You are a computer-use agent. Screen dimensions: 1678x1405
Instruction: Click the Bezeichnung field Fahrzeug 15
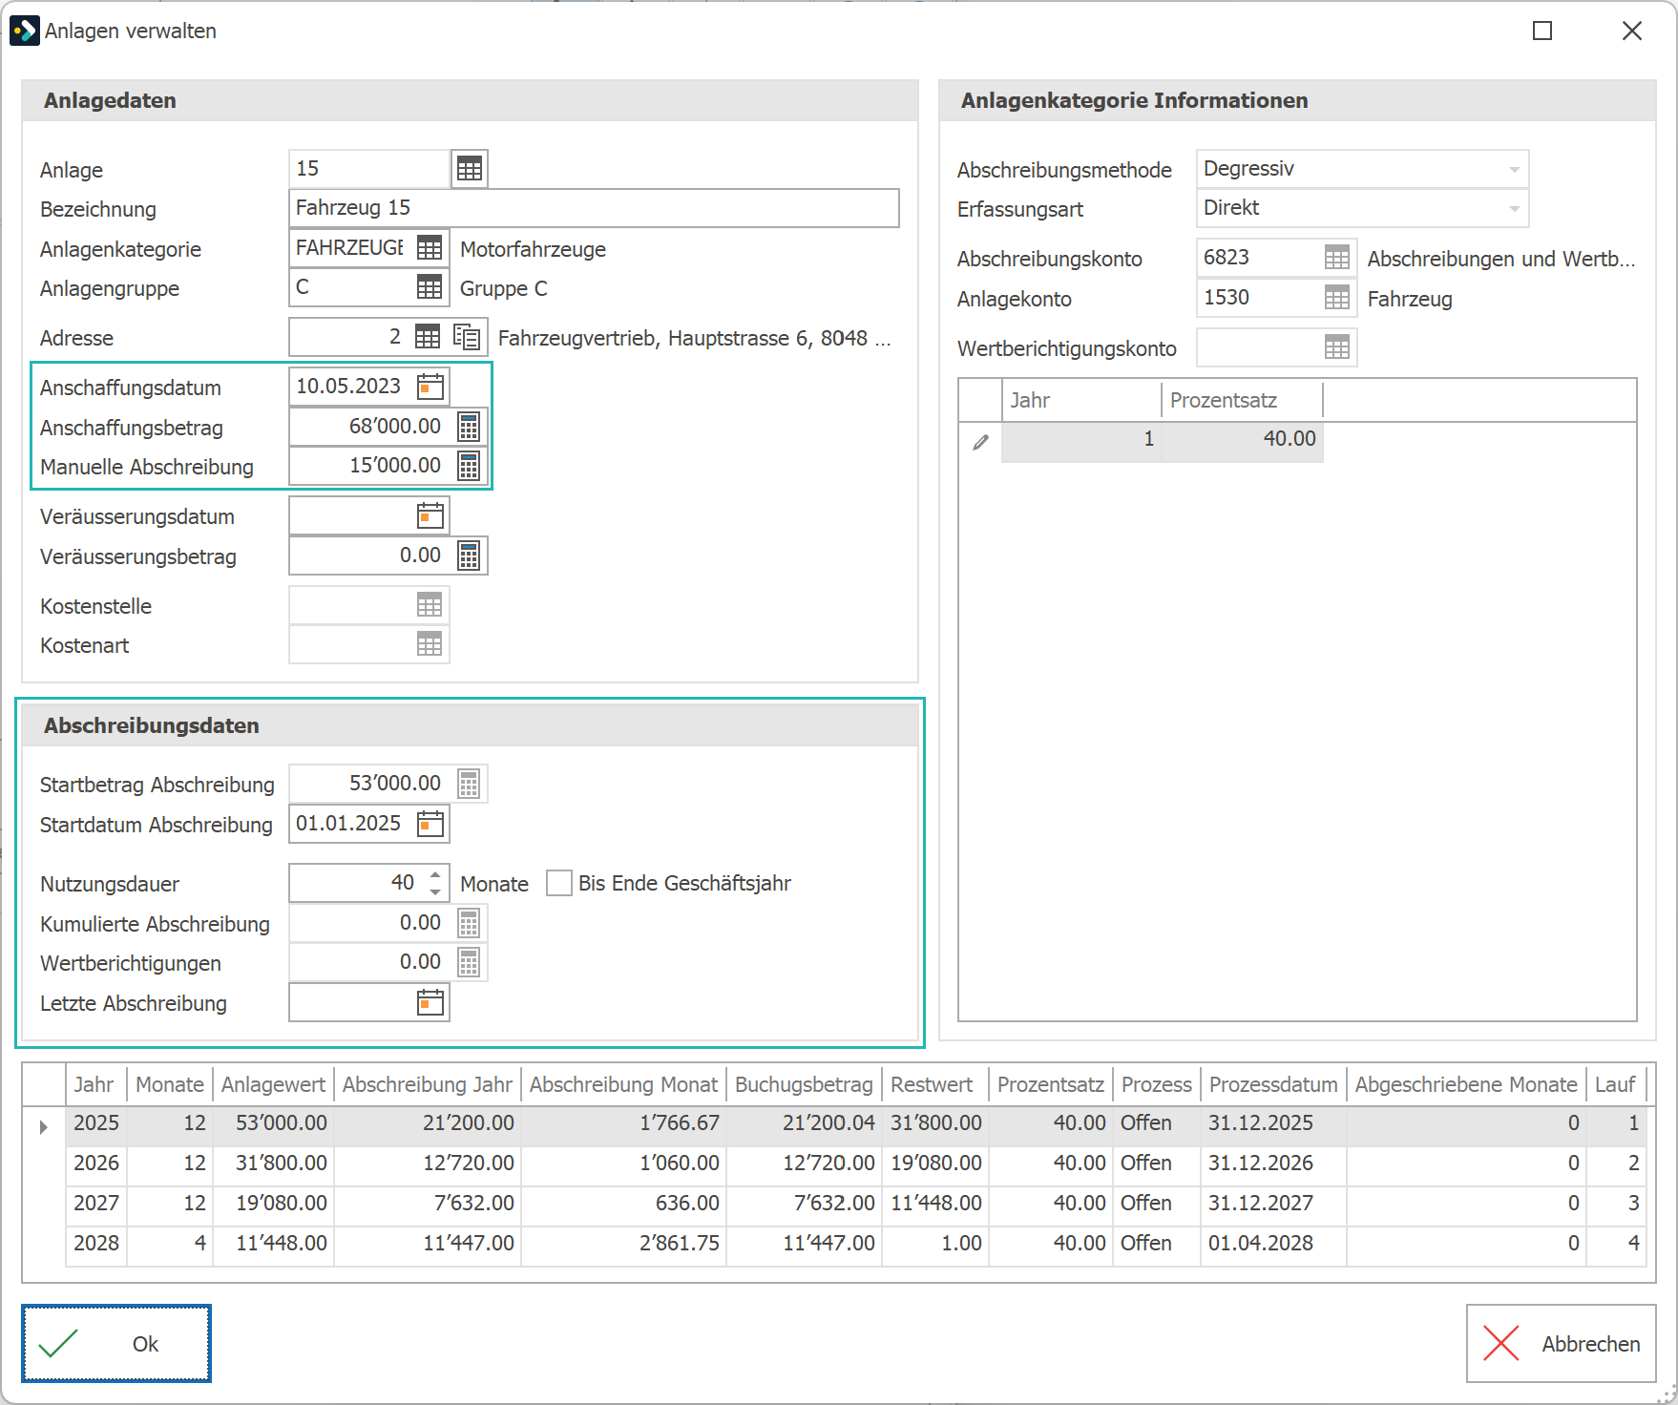point(594,208)
